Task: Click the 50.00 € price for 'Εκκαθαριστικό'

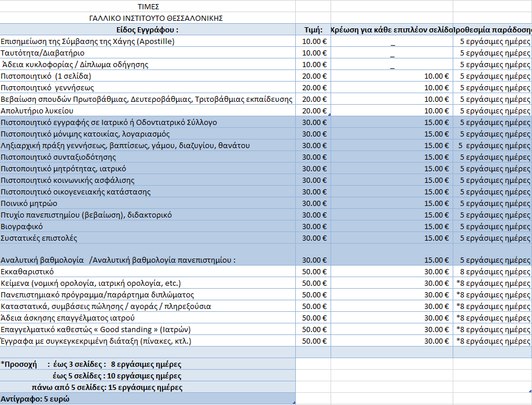Action: pyautogui.click(x=314, y=271)
